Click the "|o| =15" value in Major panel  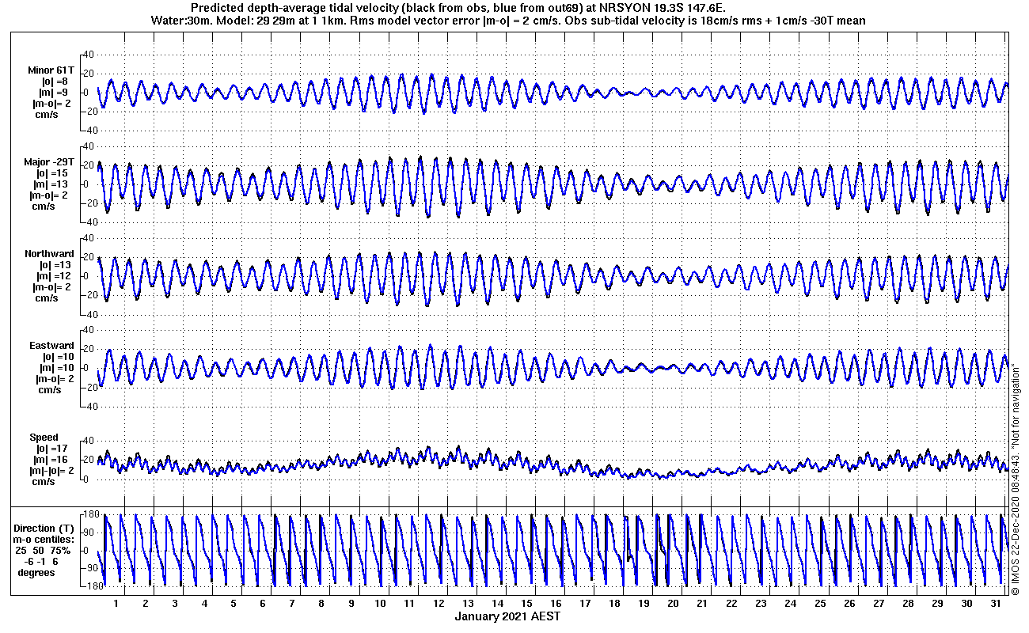tap(52, 173)
